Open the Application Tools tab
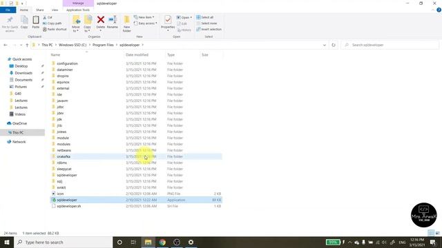Image resolution: width=442 pixels, height=248 pixels. [78, 10]
